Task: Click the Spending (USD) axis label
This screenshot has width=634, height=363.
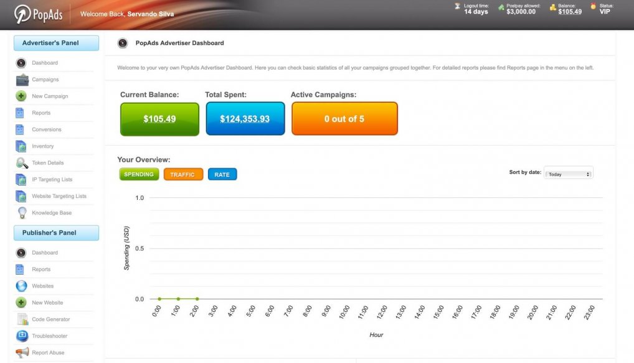Action: pos(126,248)
